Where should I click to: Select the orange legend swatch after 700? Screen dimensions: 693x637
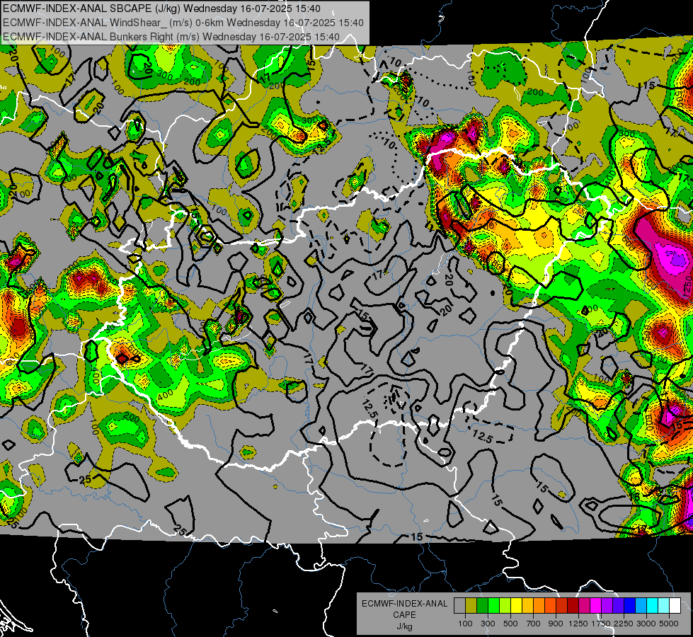click(x=539, y=606)
